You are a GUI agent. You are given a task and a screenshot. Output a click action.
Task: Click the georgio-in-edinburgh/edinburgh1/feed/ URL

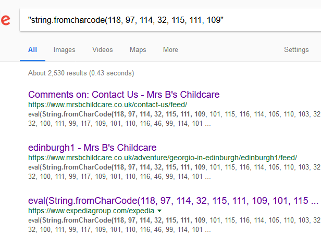click(163, 158)
